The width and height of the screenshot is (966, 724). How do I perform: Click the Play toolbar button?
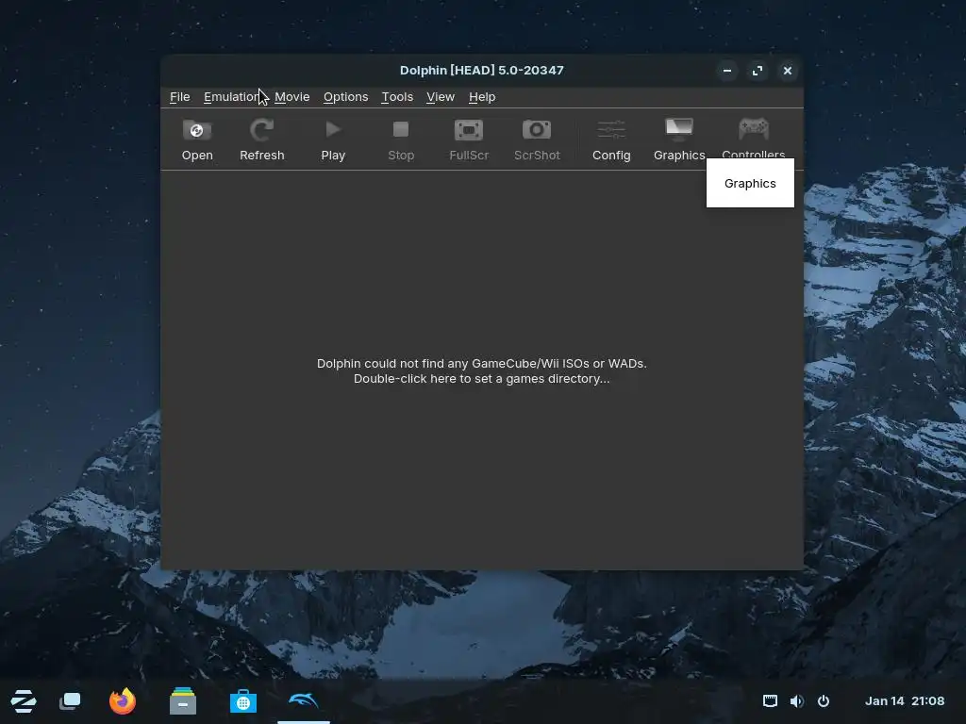pyautogui.click(x=333, y=140)
